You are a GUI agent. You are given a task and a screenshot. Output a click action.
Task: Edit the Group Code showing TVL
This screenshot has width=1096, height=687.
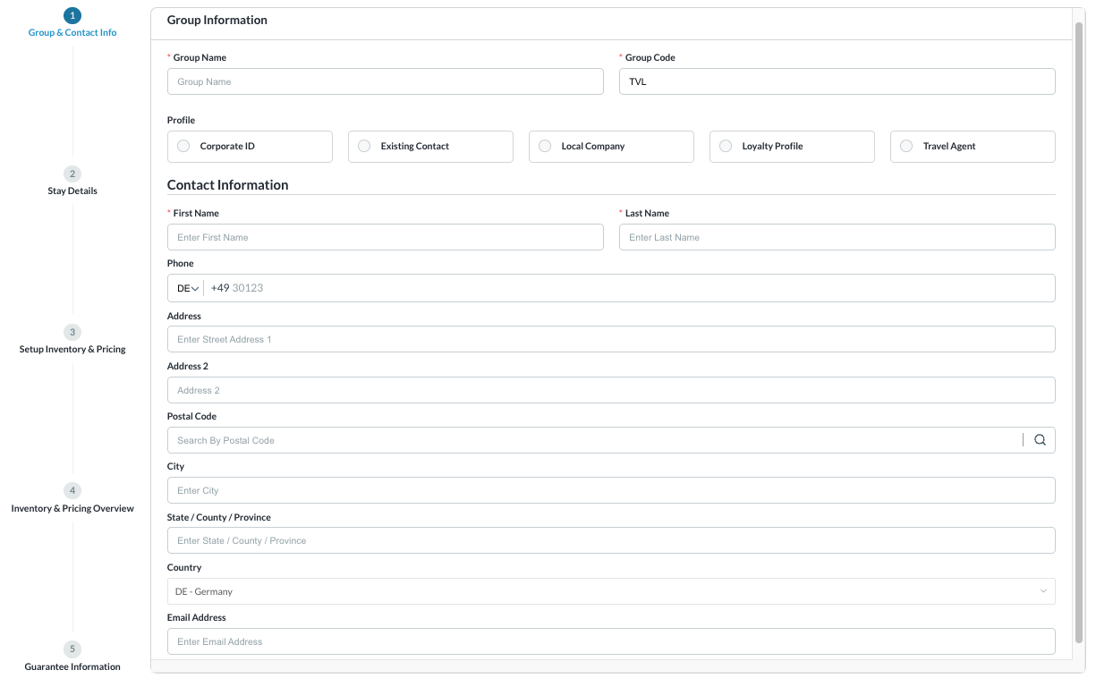pos(837,81)
